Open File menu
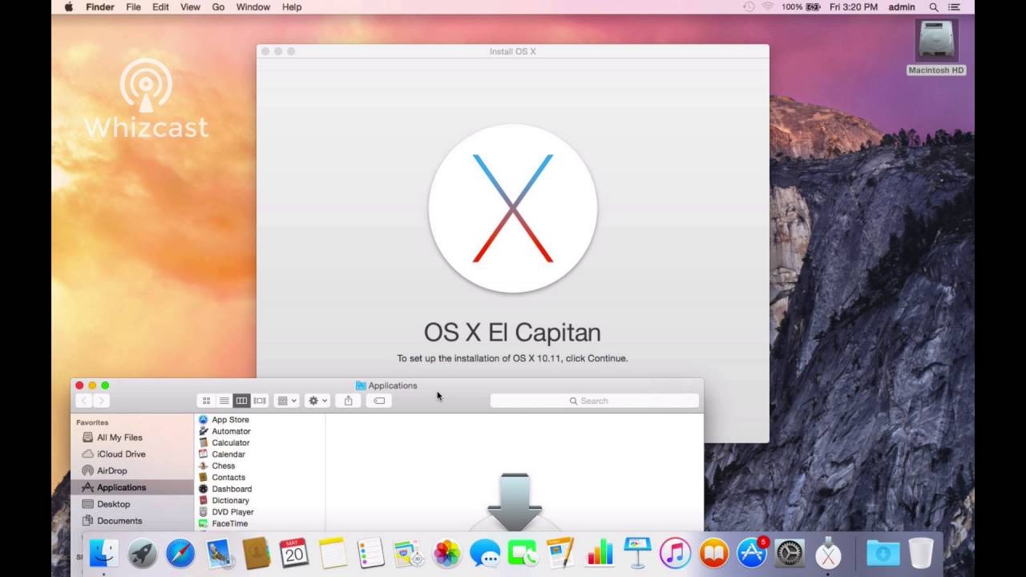 (x=133, y=7)
